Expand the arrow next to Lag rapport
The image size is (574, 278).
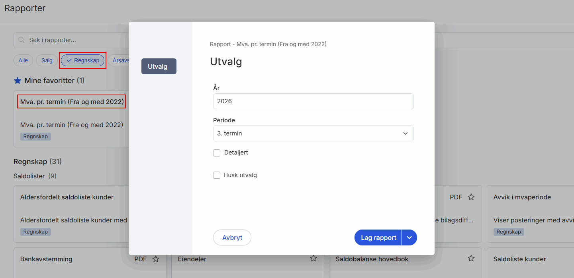click(409, 237)
